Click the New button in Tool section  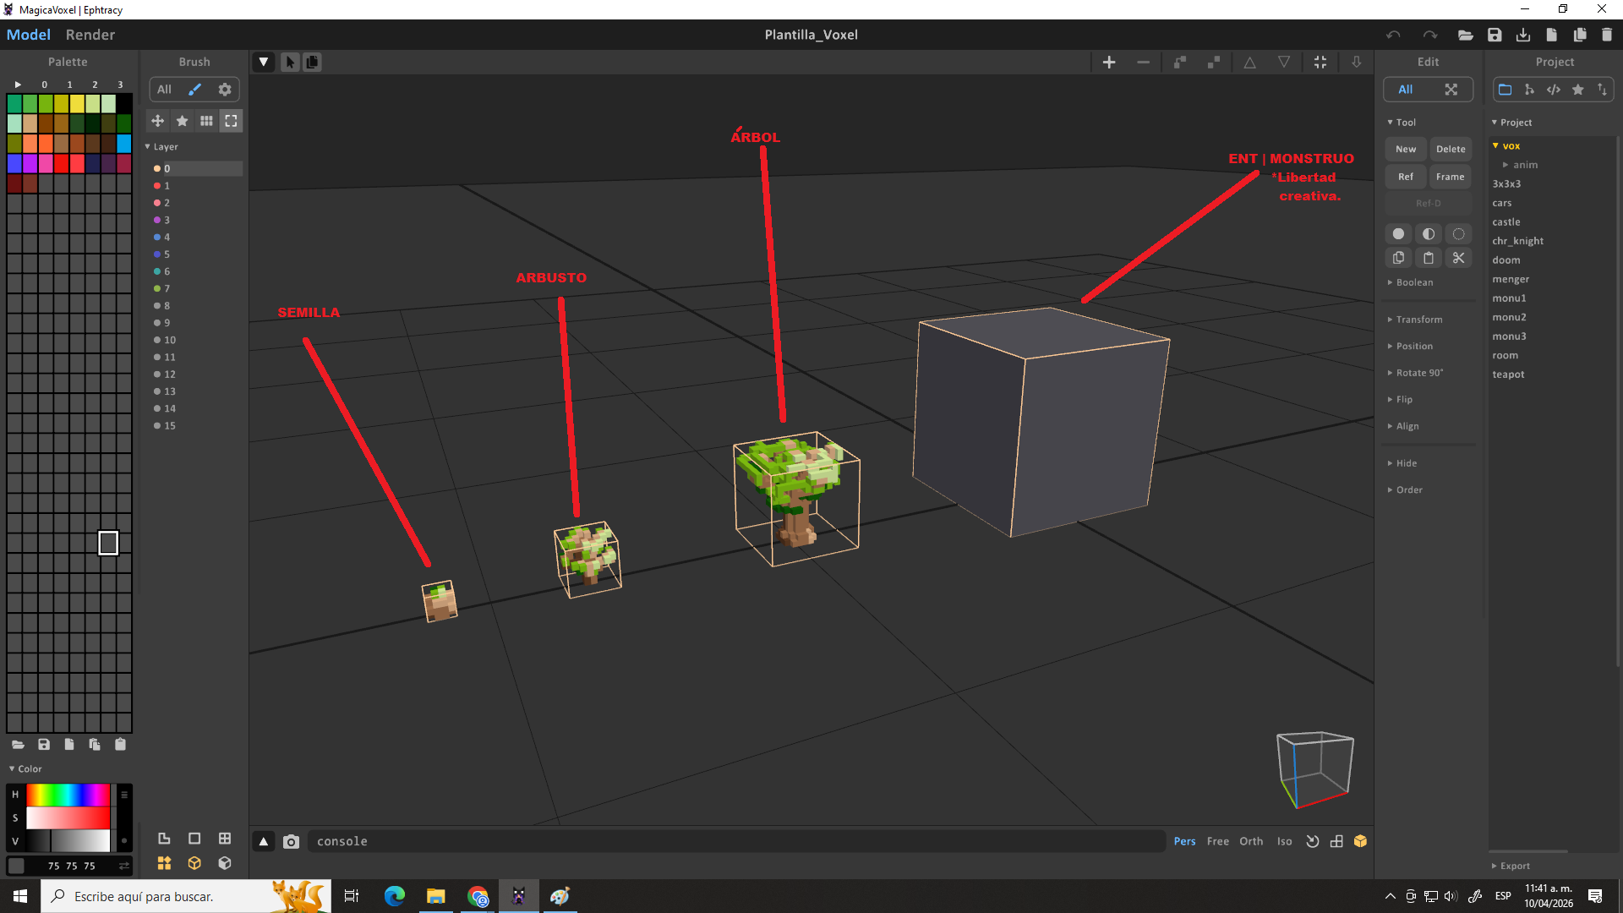[x=1405, y=149]
